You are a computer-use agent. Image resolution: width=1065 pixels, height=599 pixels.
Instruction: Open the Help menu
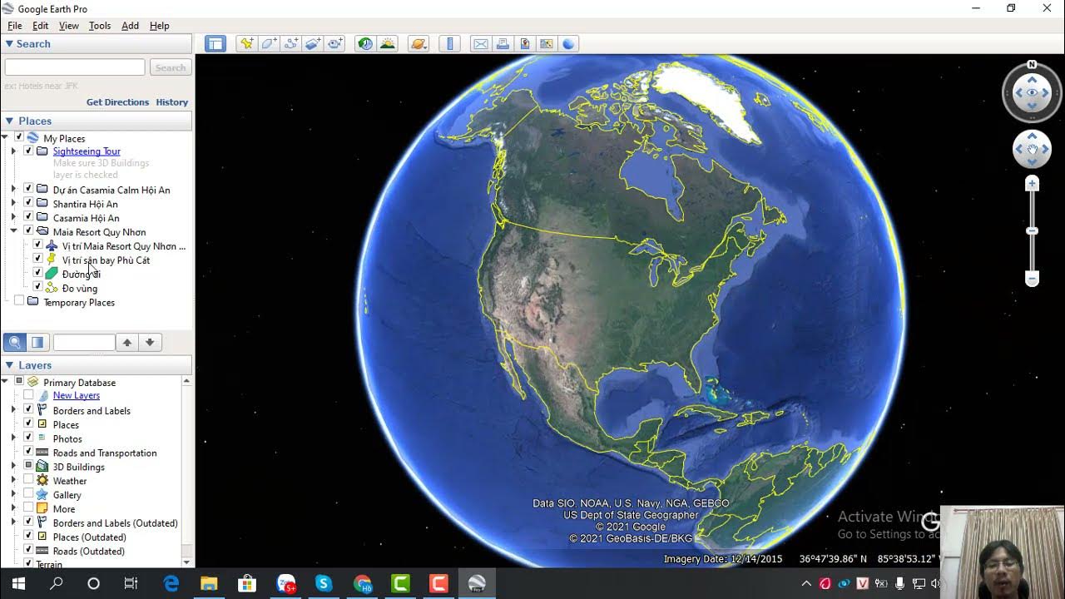(x=160, y=26)
